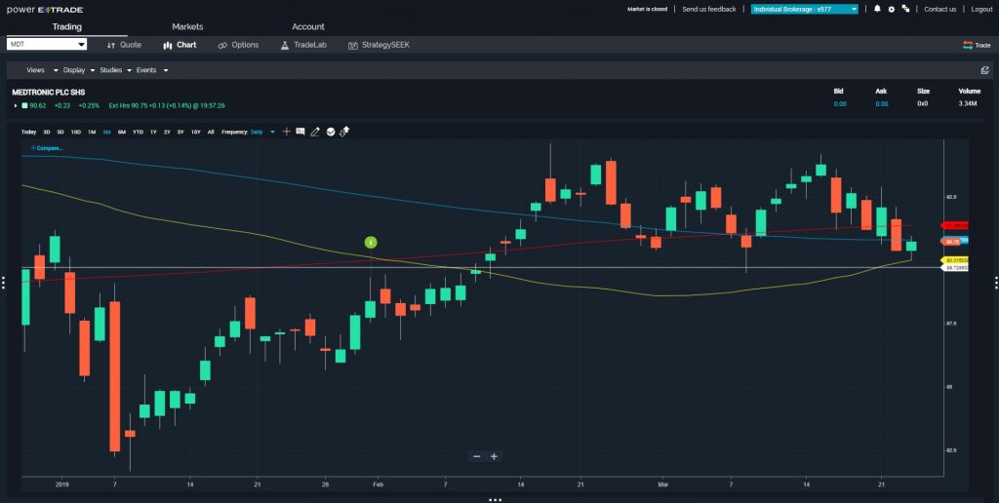Click the Bid value 0.00

click(840, 103)
